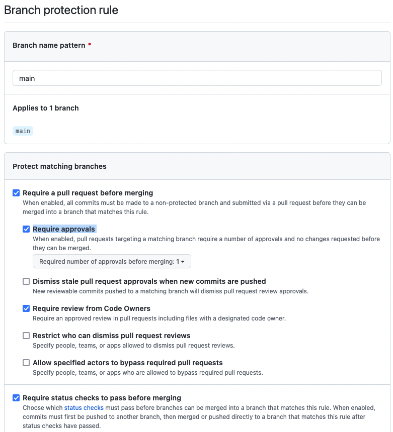Click the "Branch protection rule" page title
The width and height of the screenshot is (393, 432).
[x=61, y=10]
